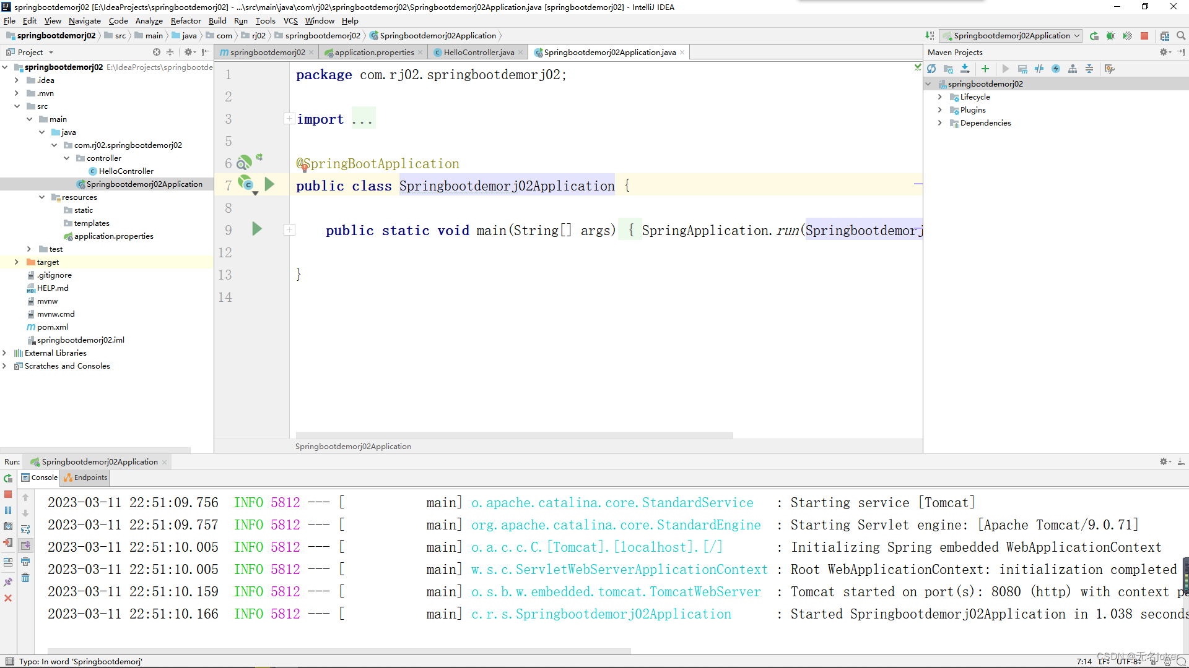Expand External Libraries node
Viewport: 1189px width, 668px height.
[x=4, y=353]
